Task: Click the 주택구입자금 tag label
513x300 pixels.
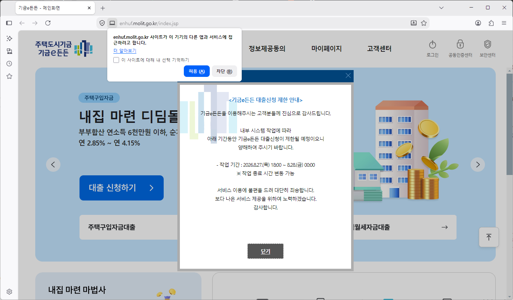Action: coord(99,98)
